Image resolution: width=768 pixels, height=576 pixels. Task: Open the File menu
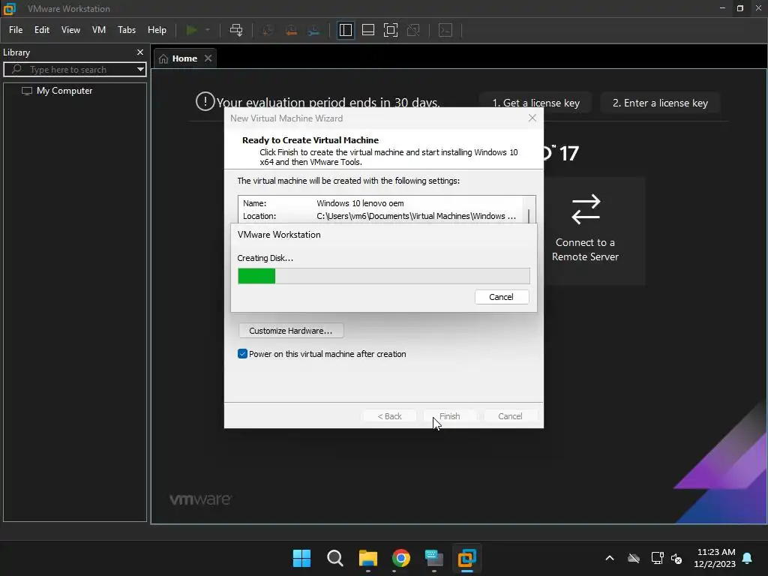pos(16,30)
